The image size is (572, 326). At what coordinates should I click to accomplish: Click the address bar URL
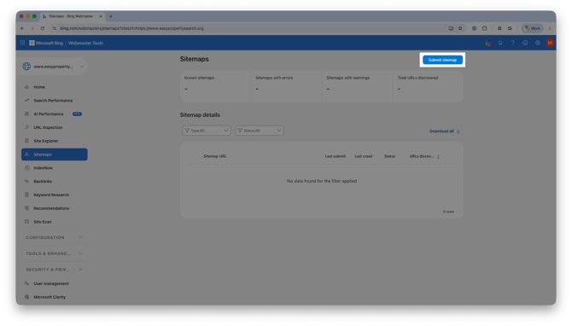(x=131, y=28)
